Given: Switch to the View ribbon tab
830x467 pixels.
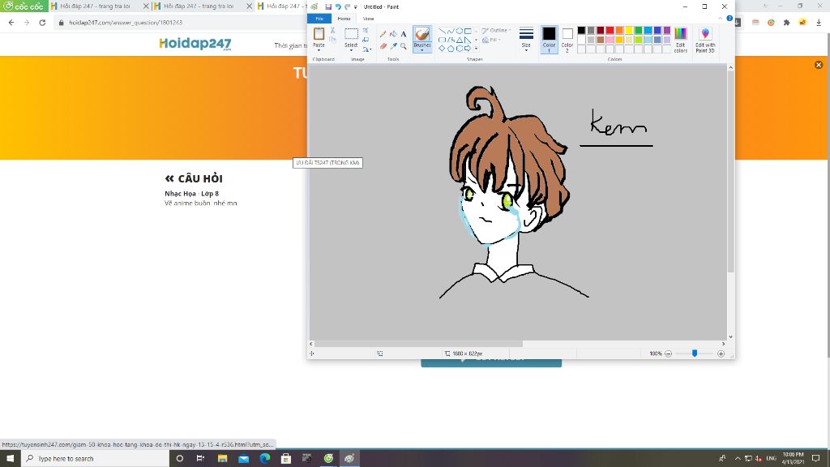Looking at the screenshot, I should click(369, 19).
